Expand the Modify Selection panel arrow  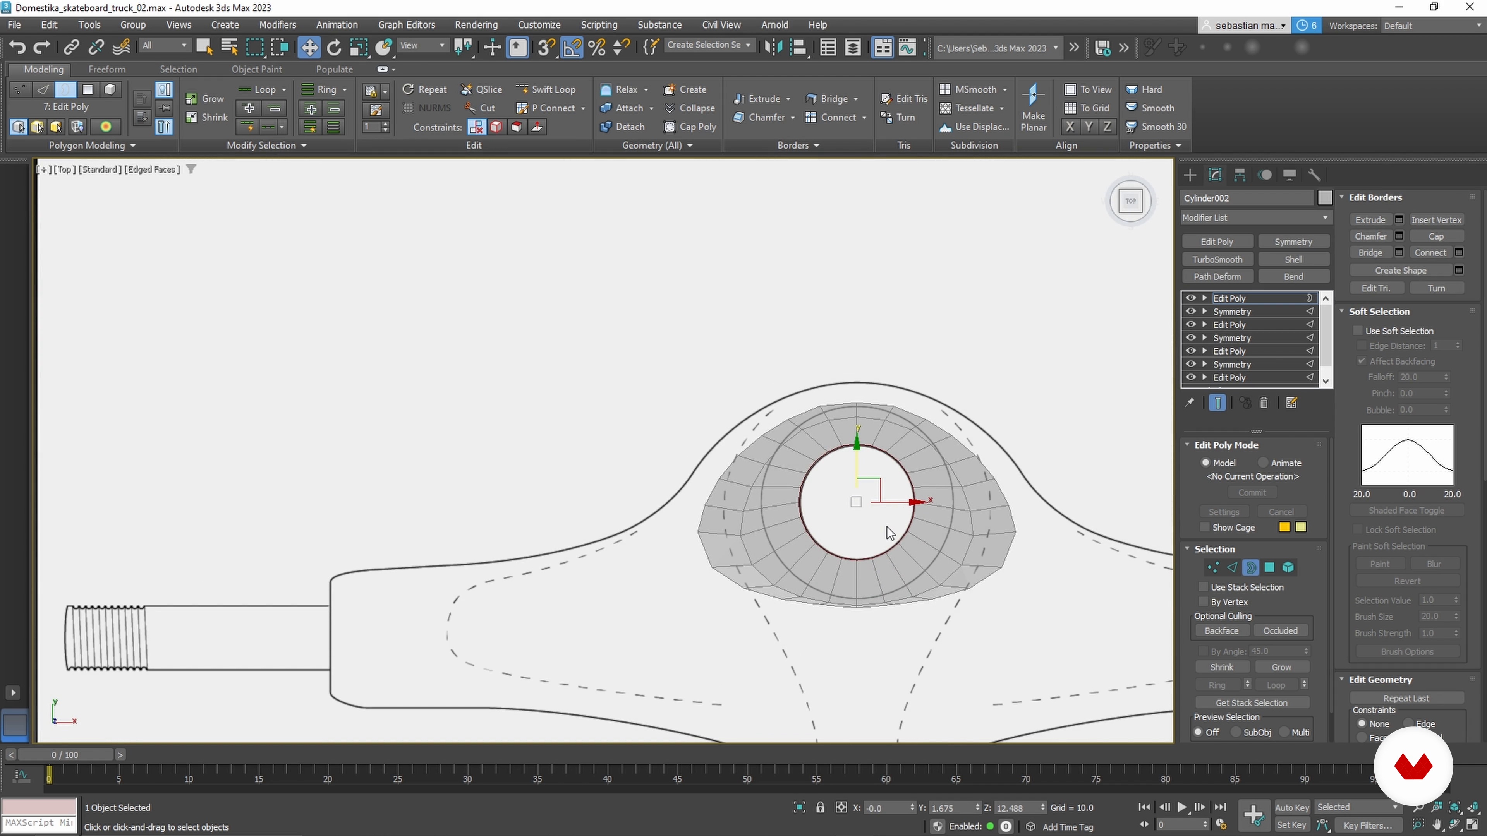(304, 146)
